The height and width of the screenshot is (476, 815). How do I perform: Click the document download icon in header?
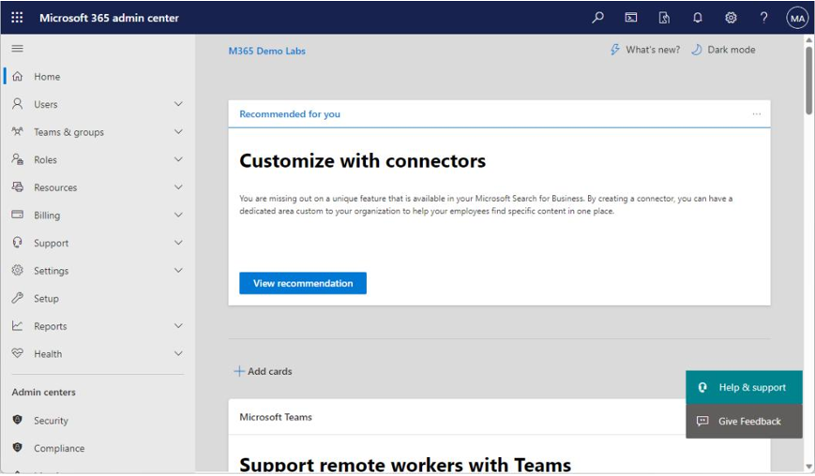tap(664, 18)
